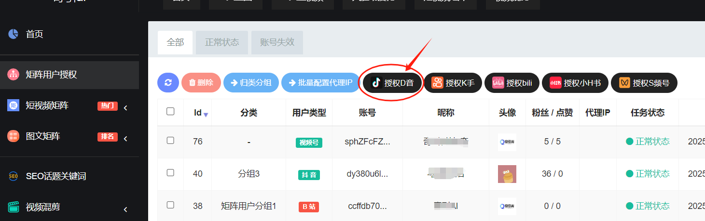This screenshot has height=221, width=705.
Task: Click the 图文矩阵 sidebar icon
Action: click(x=13, y=136)
